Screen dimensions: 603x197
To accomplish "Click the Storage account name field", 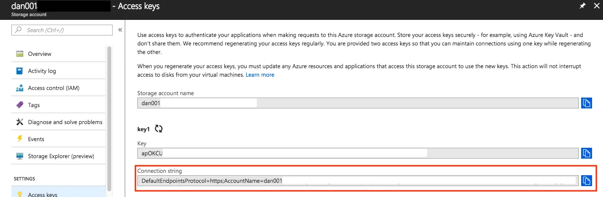I will tap(358, 103).
